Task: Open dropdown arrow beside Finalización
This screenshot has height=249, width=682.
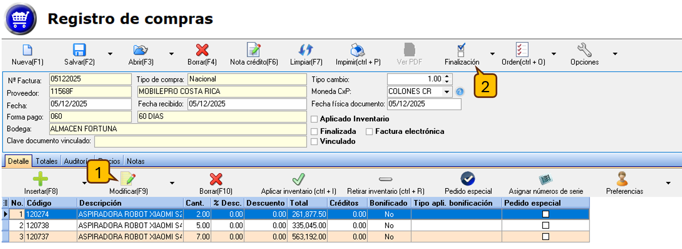Action: click(x=492, y=54)
